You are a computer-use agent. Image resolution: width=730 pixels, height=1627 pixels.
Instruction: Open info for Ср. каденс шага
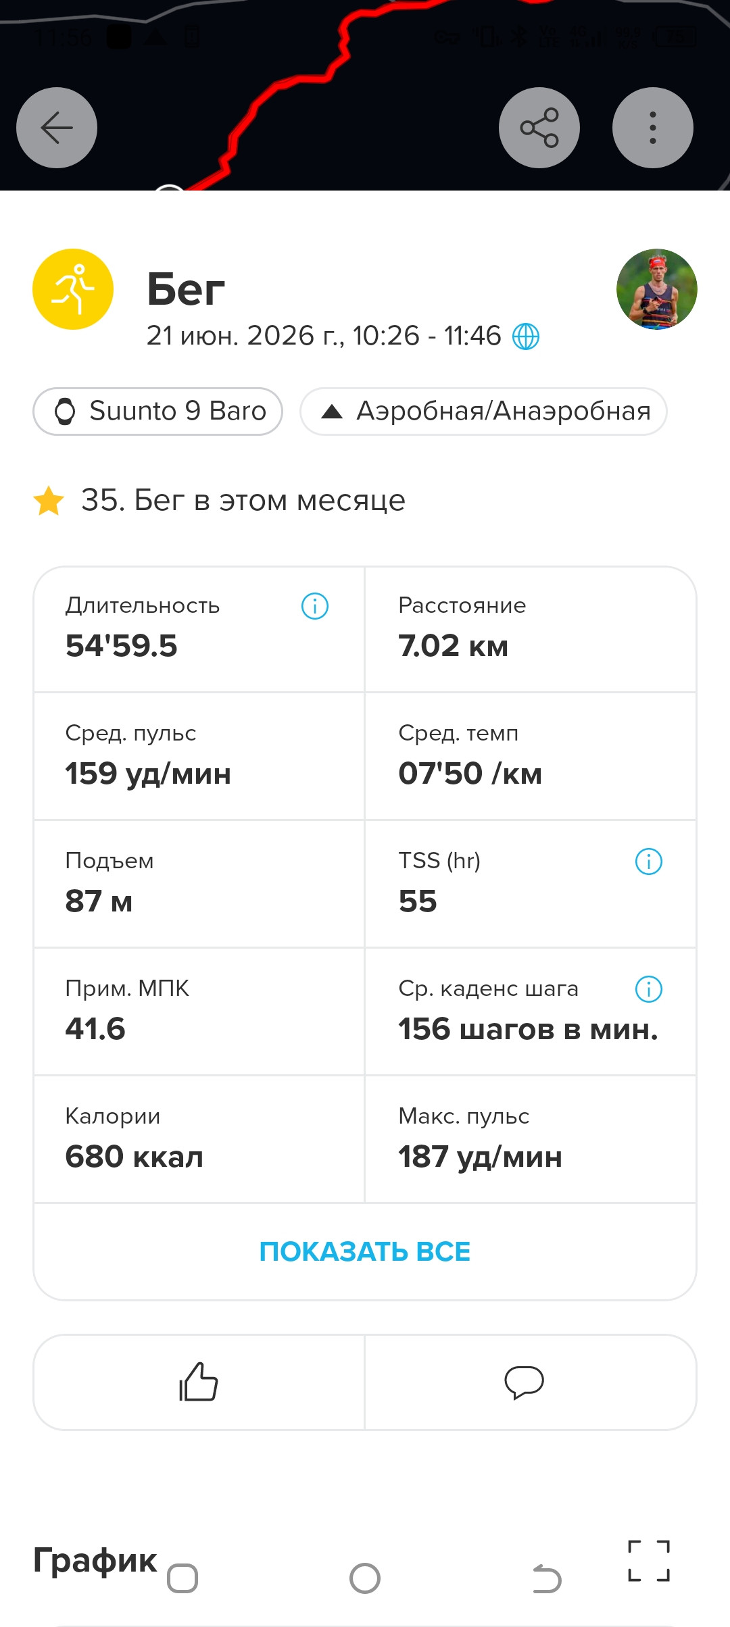649,989
